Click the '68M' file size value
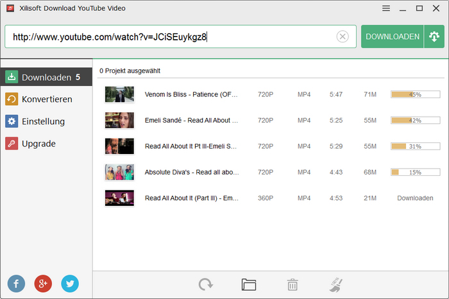The height and width of the screenshot is (299, 449). tap(370, 172)
